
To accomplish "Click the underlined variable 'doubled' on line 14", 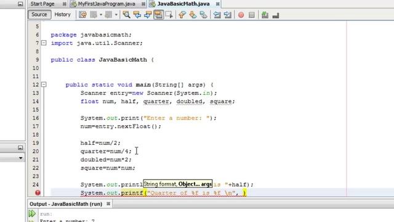I will coord(189,101).
